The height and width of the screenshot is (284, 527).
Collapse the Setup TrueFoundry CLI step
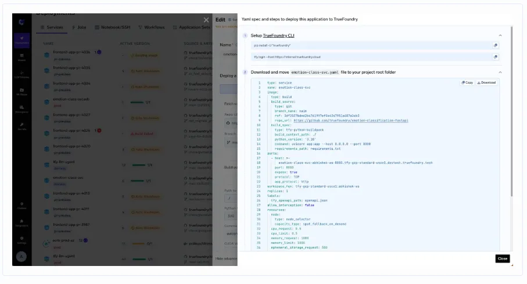point(500,35)
